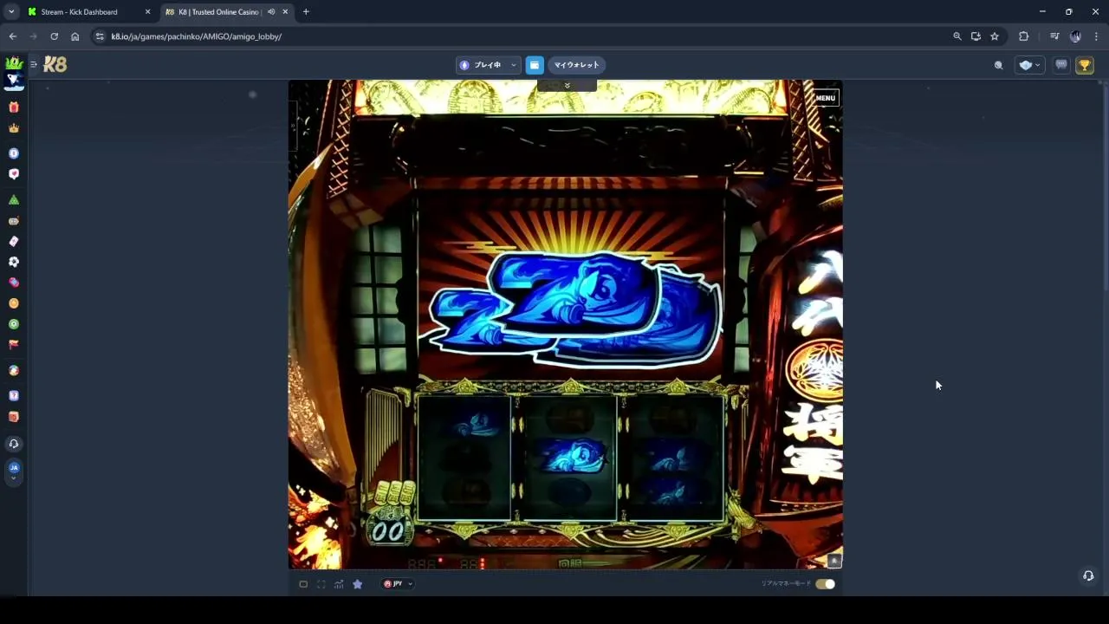Open the headset support icon in sidebar
This screenshot has width=1109, height=624.
[x=14, y=444]
